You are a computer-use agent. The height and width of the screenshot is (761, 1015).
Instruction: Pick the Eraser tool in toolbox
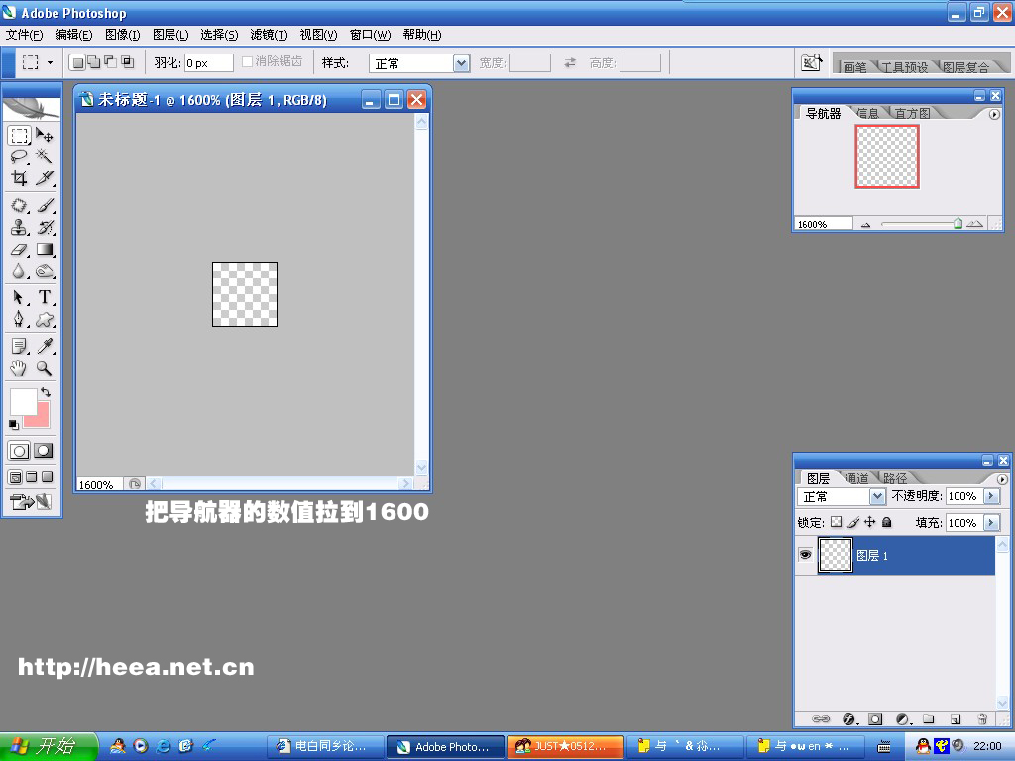(x=19, y=250)
